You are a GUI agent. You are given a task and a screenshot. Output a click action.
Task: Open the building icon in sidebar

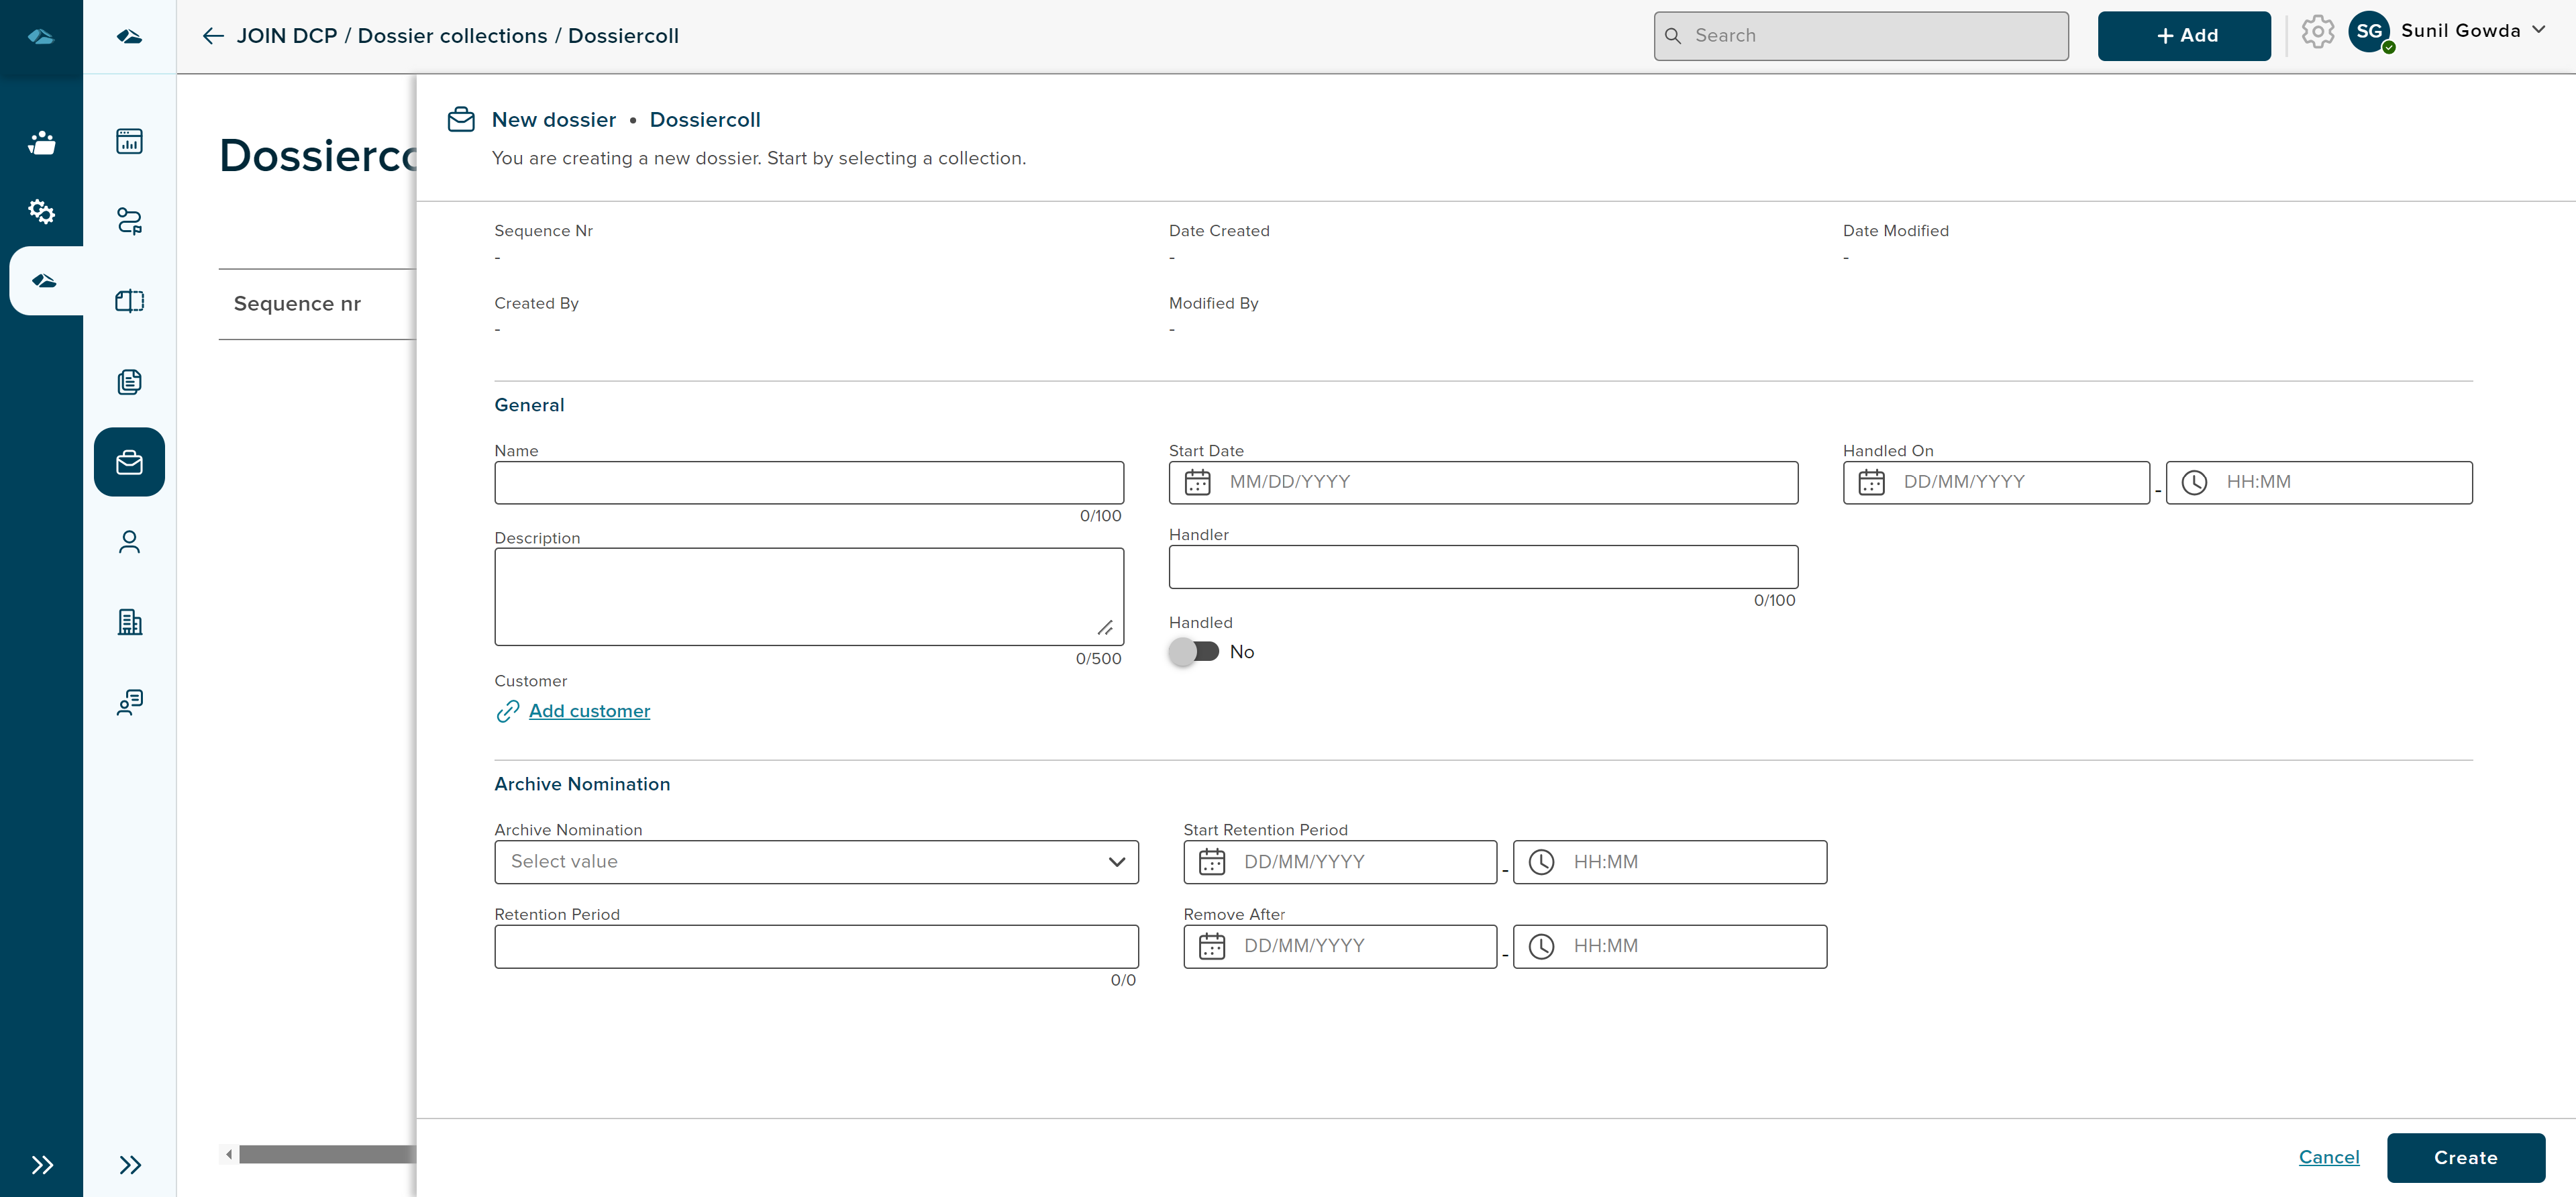(x=129, y=622)
